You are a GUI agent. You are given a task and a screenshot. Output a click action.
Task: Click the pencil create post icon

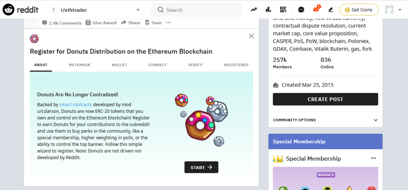click(x=331, y=10)
